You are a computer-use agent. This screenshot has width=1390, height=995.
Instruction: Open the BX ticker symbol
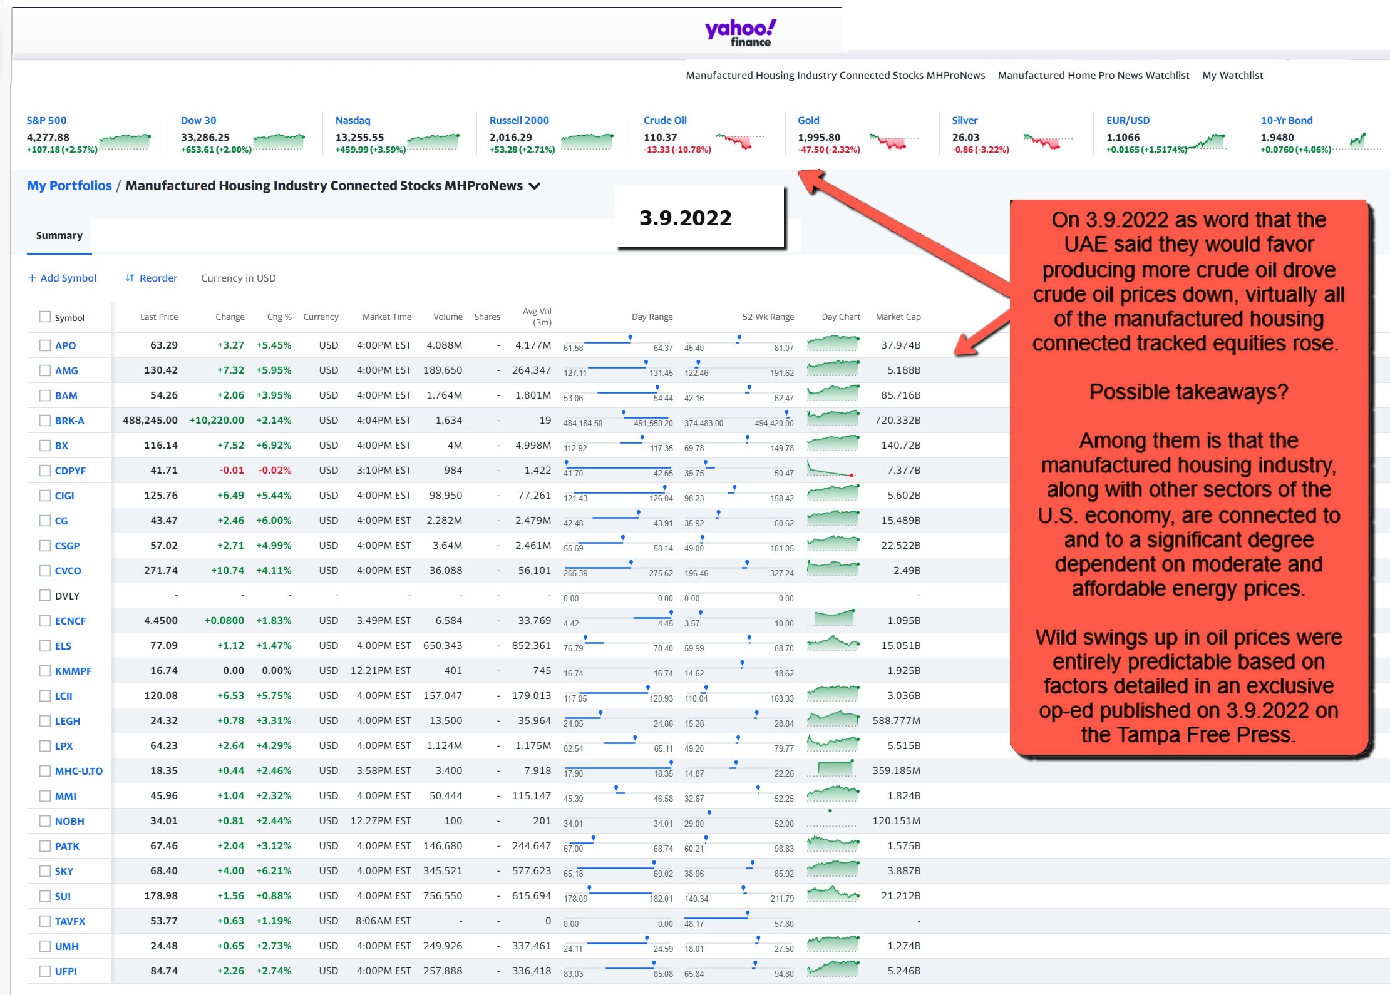point(61,446)
